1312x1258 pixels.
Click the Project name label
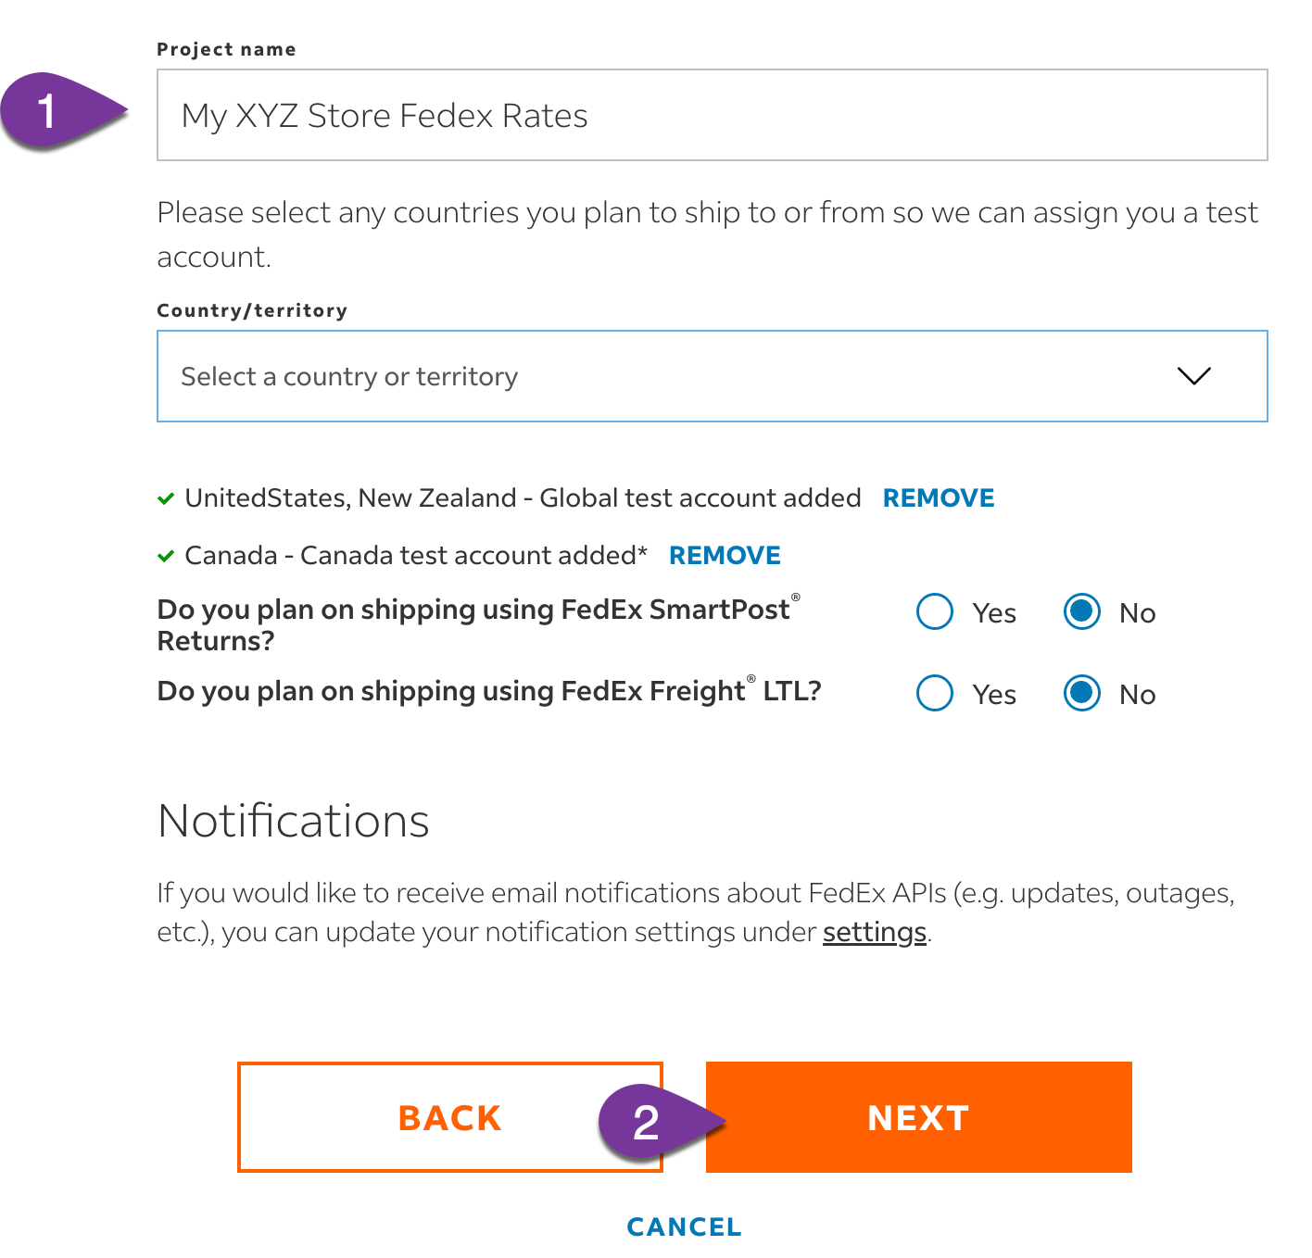coord(226,49)
